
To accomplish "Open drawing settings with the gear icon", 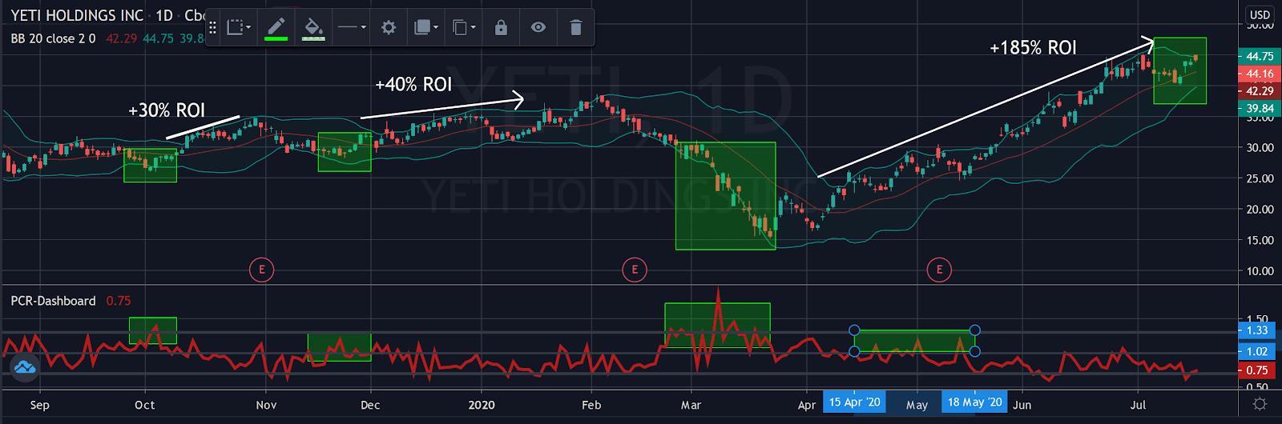I will click(389, 28).
